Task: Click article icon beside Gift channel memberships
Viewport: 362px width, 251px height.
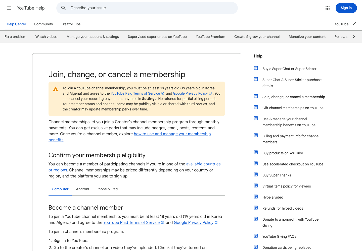Action: (256, 107)
